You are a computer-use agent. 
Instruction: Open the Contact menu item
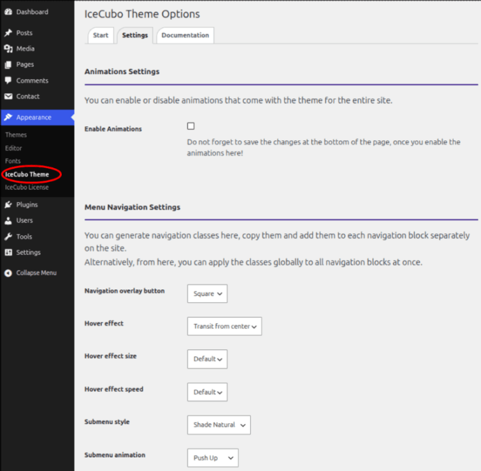(x=37, y=96)
